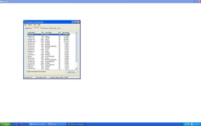Viewport: 201px width, 126px height.
Task: Go to the Users tab
Action: click(x=59, y=28)
